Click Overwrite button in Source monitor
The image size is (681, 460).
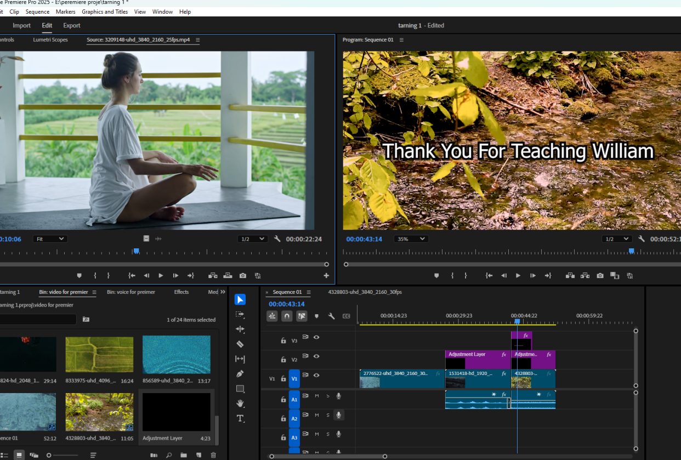pos(228,275)
